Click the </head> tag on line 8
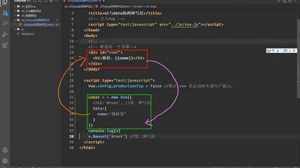 [92, 30]
